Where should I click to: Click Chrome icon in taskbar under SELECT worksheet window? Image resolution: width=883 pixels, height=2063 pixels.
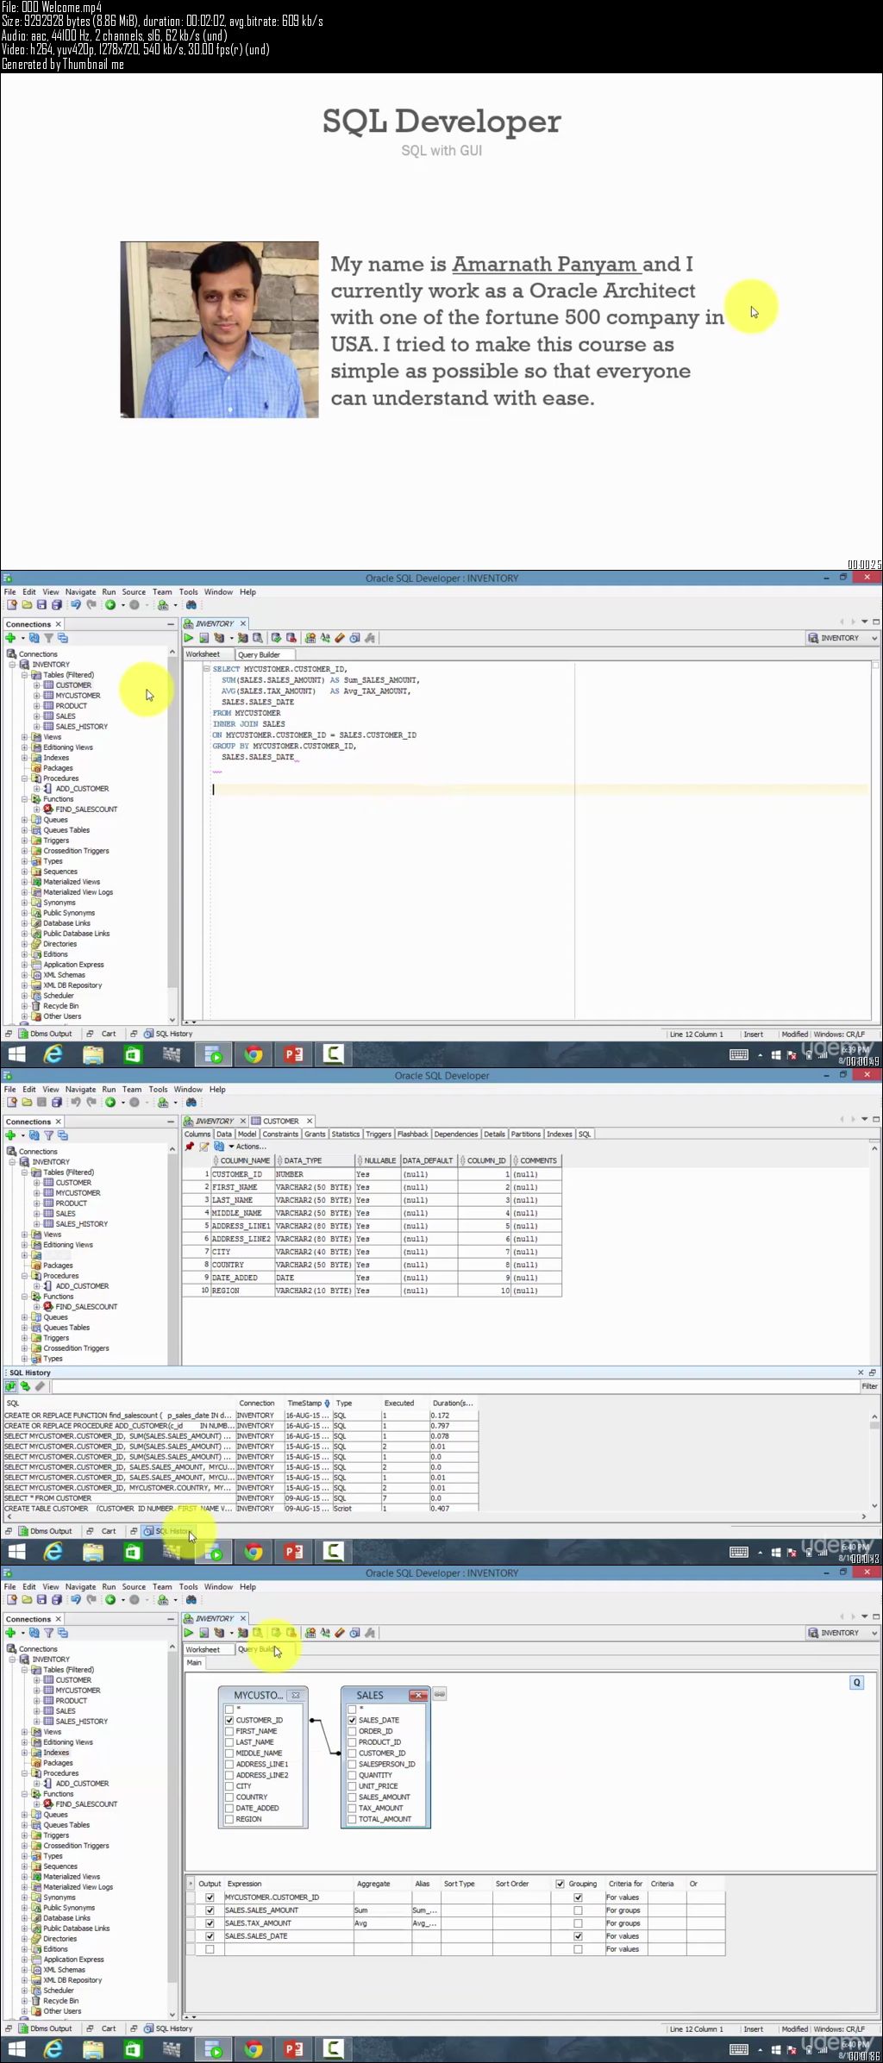(x=254, y=1054)
